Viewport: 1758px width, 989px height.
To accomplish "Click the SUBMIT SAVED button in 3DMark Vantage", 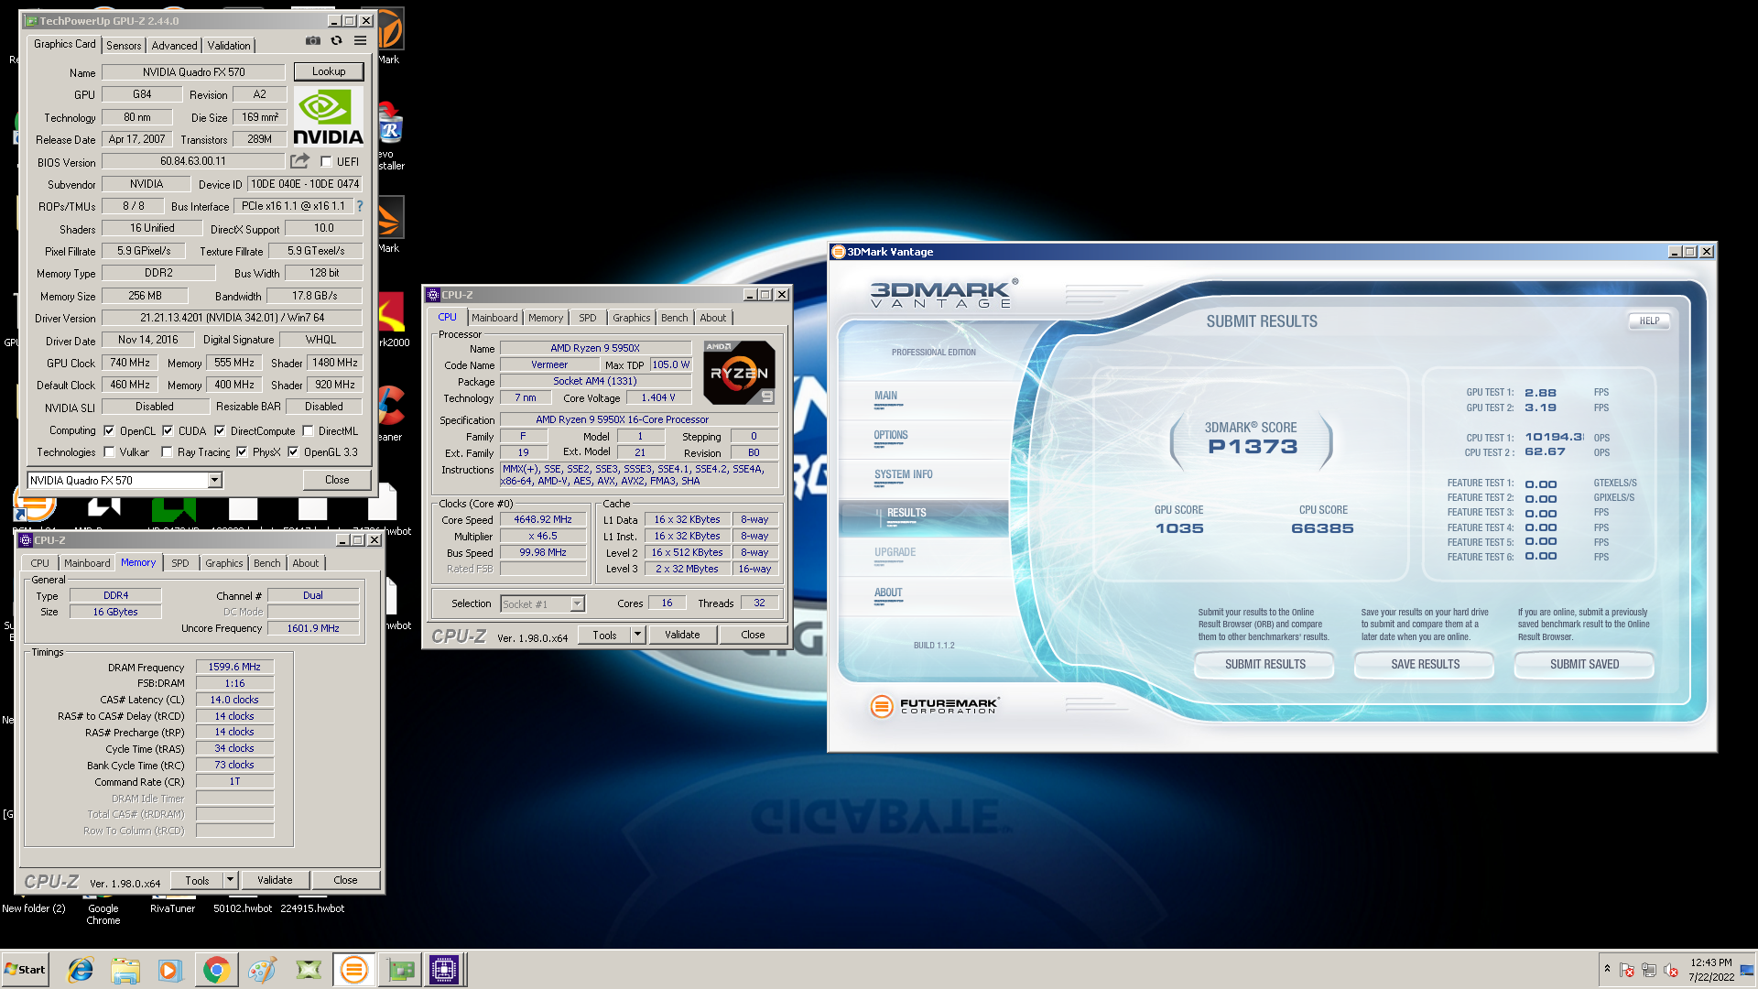I will click(1585, 665).
